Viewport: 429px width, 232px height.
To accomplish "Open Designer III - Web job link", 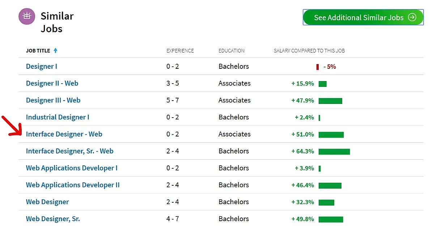I will click(x=53, y=101).
